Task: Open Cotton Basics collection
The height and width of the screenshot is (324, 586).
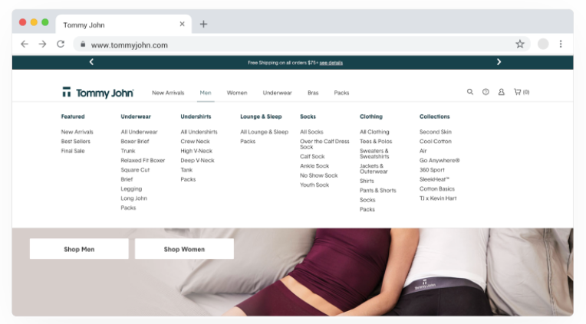Action: (x=437, y=189)
